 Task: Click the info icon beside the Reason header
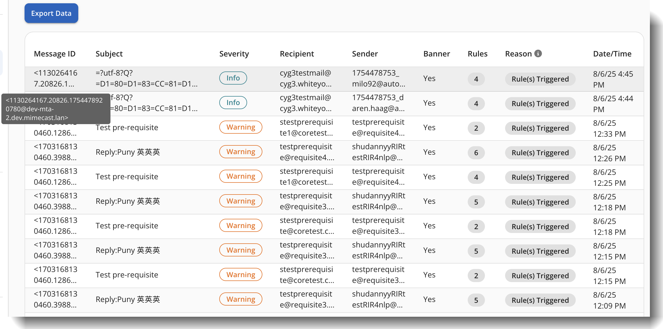coord(537,54)
